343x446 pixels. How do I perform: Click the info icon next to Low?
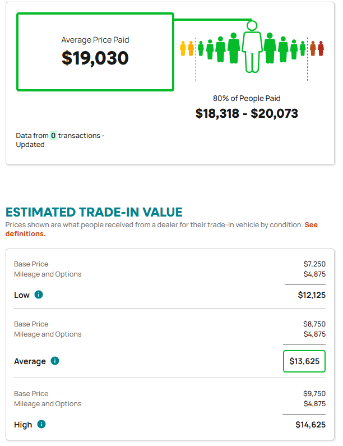(x=39, y=295)
